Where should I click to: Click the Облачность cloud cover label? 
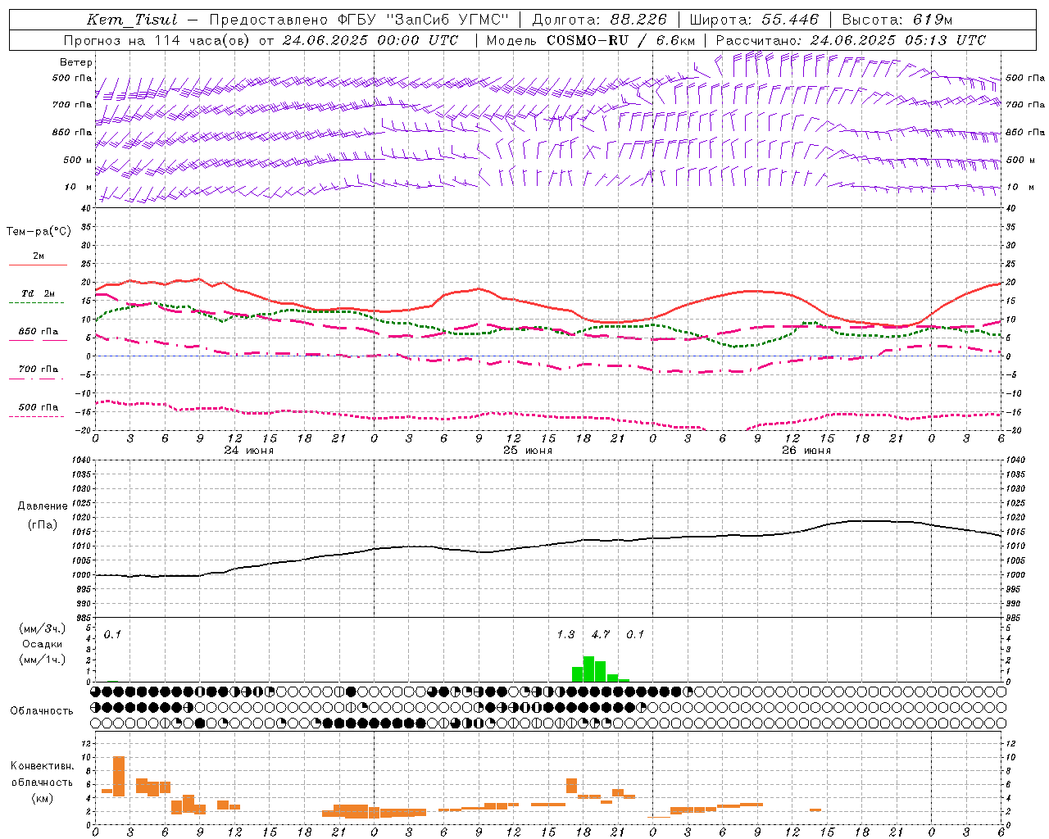42,710
